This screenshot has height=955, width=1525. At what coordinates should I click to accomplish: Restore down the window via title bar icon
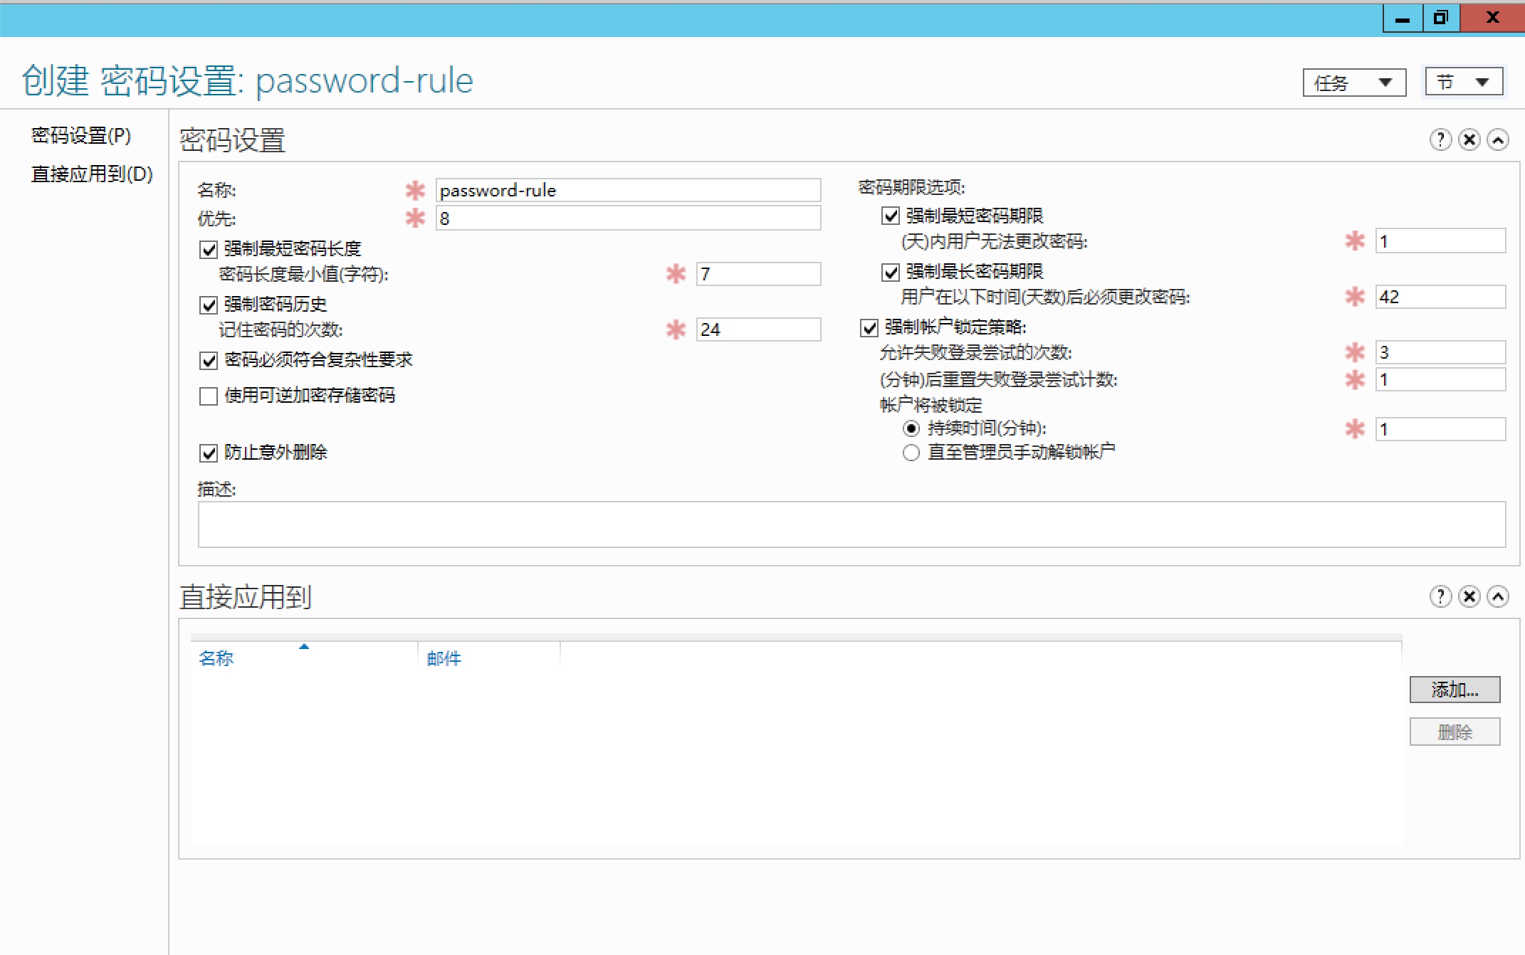pos(1440,19)
